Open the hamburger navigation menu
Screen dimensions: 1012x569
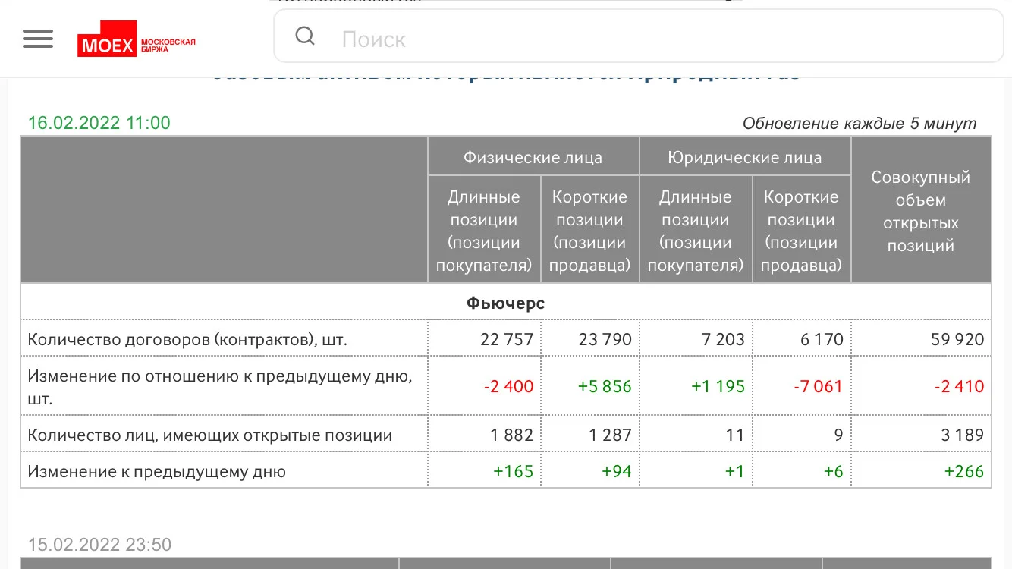coord(38,39)
